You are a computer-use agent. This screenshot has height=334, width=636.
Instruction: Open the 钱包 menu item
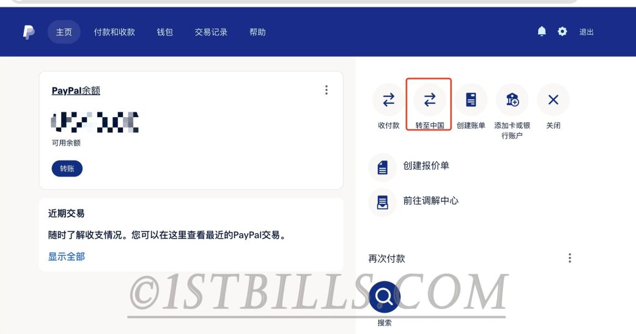point(165,32)
